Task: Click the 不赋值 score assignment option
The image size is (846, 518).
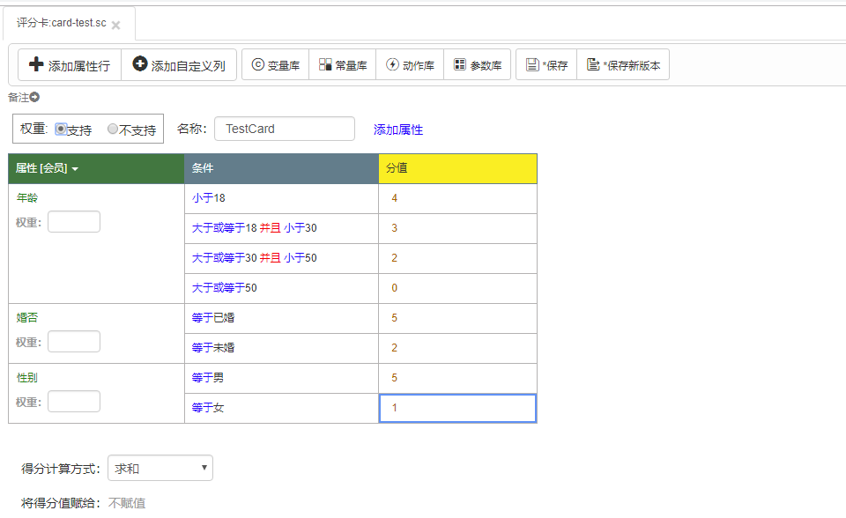Action: [x=127, y=503]
